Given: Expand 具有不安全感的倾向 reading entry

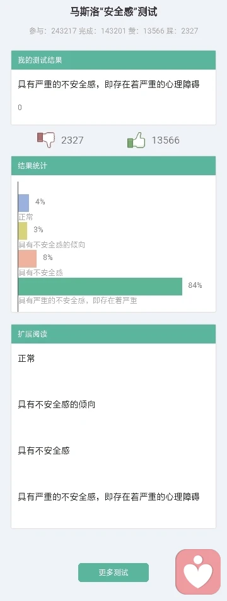Looking at the screenshot, I should [x=57, y=405].
